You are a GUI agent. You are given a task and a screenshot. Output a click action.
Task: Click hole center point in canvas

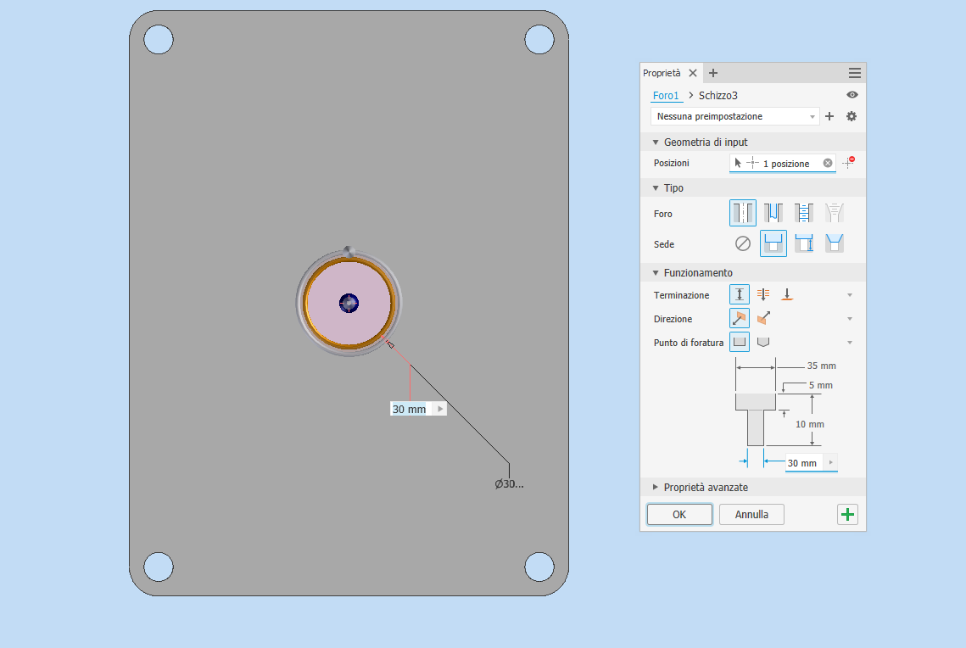click(x=349, y=303)
